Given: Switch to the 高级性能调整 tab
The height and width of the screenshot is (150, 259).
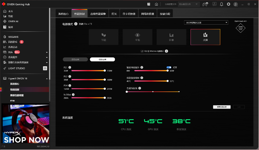Looking at the screenshot, I should tap(98, 14).
